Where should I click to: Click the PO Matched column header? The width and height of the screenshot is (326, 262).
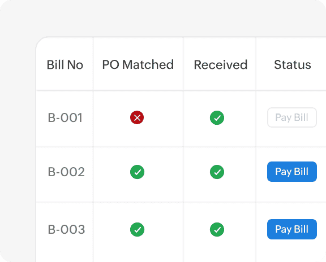pyautogui.click(x=138, y=65)
